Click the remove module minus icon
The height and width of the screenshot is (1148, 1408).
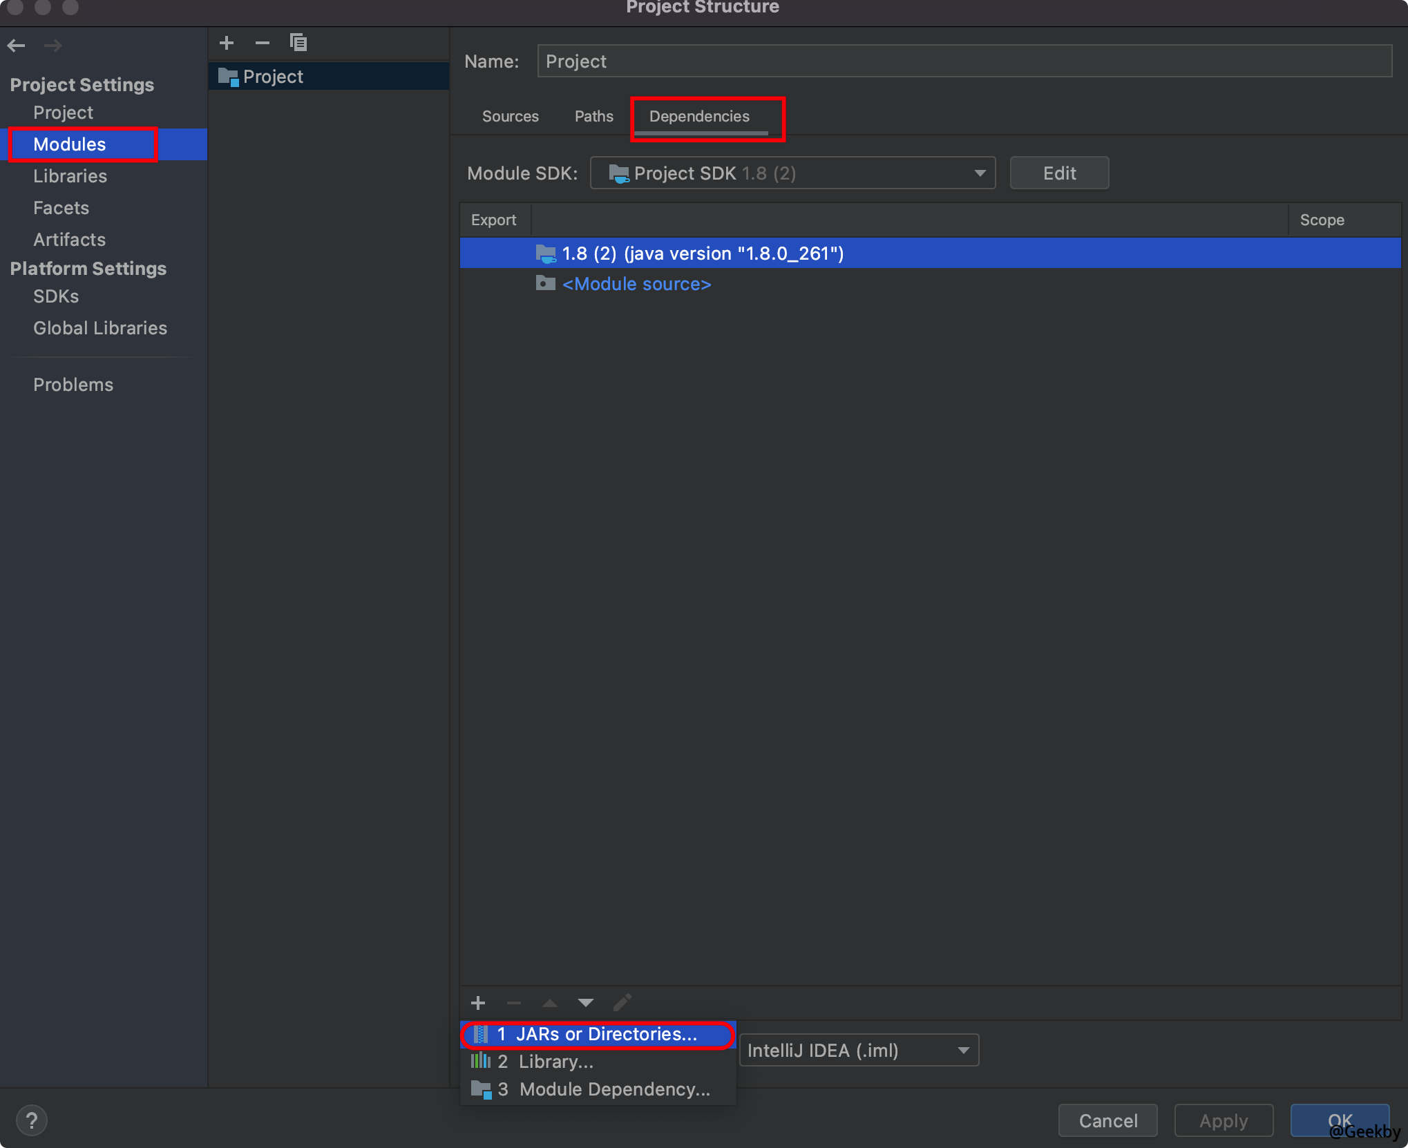click(263, 43)
